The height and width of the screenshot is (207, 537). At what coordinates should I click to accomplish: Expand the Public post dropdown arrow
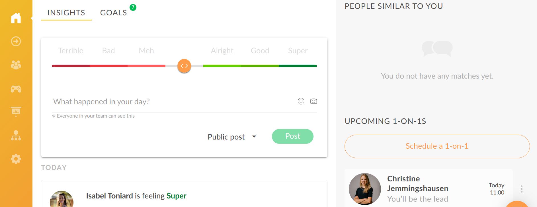coord(254,137)
